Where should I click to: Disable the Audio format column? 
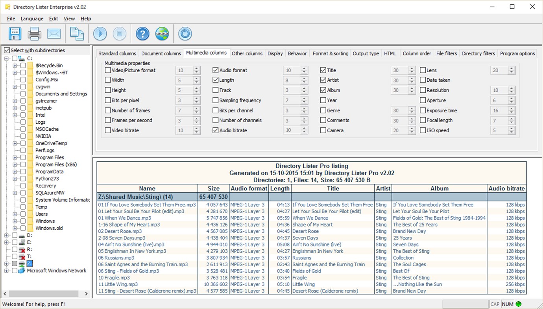pos(216,70)
